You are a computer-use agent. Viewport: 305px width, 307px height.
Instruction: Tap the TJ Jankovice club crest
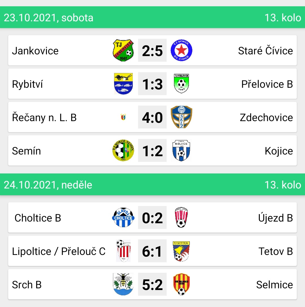(x=123, y=50)
